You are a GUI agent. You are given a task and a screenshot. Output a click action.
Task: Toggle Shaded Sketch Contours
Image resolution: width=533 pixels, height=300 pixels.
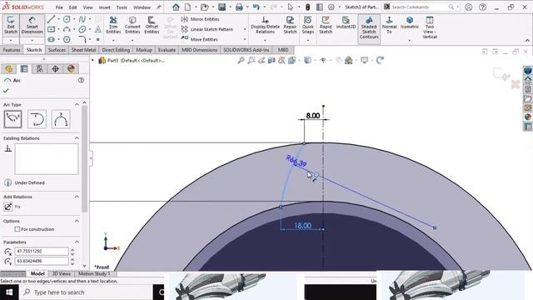369,27
